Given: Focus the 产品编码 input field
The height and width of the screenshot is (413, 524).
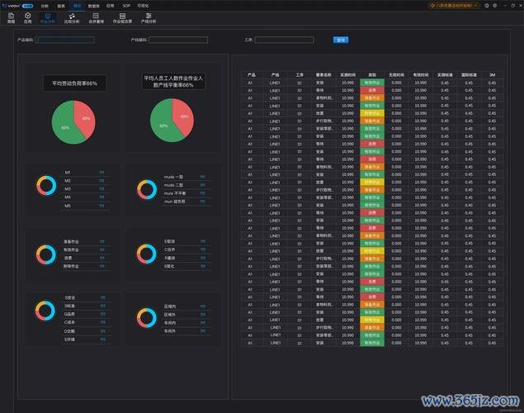Looking at the screenshot, I should click(x=65, y=40).
